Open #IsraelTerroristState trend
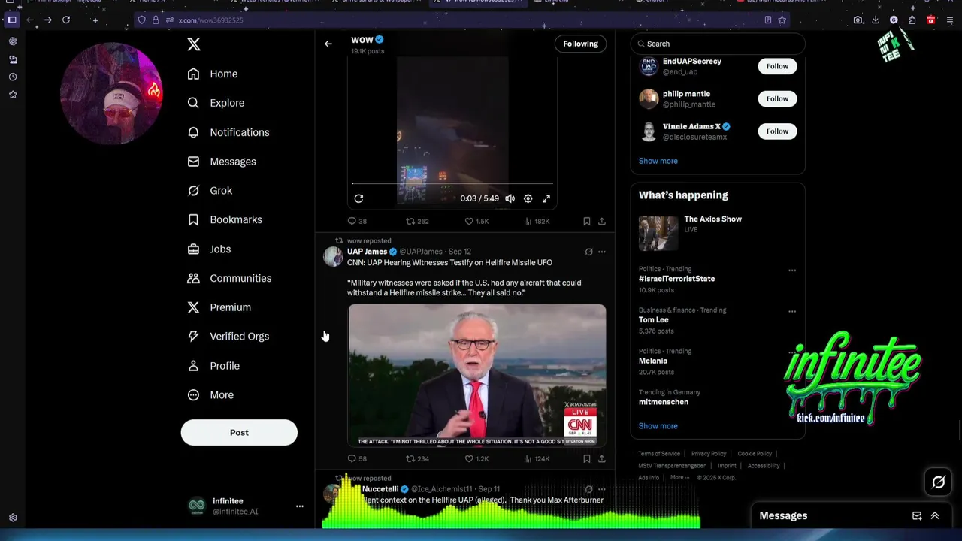This screenshot has width=962, height=541. (x=676, y=279)
